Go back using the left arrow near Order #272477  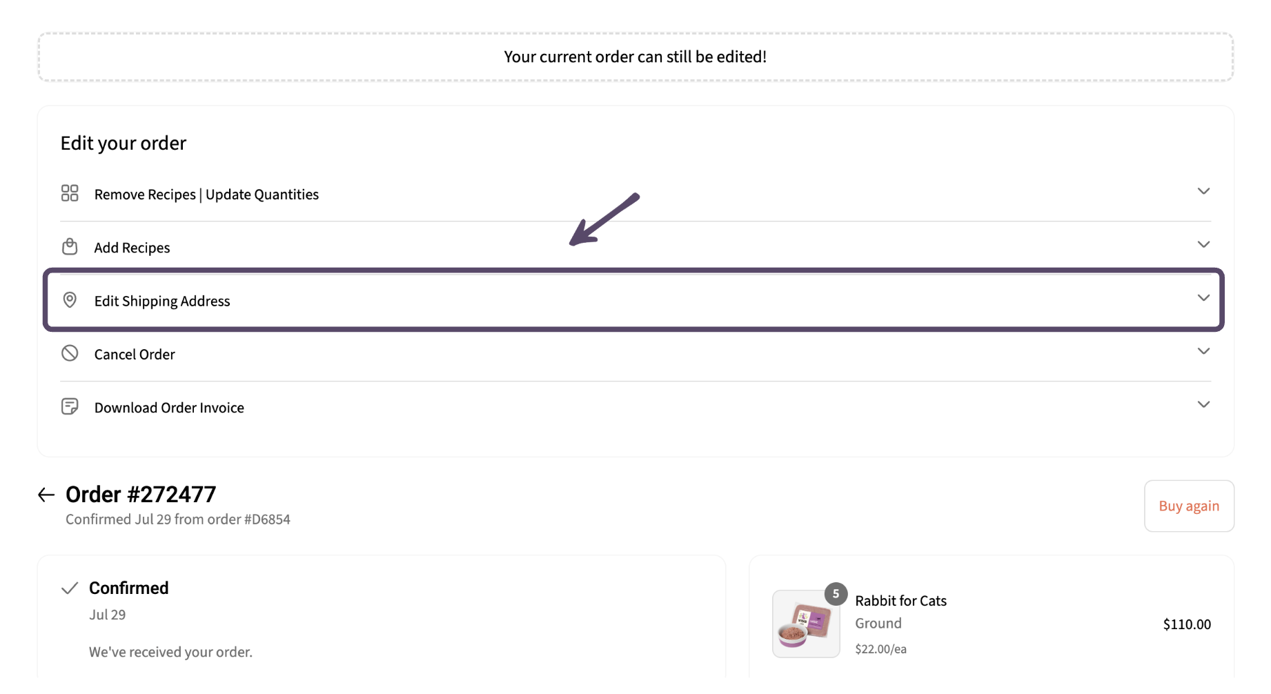coord(46,495)
